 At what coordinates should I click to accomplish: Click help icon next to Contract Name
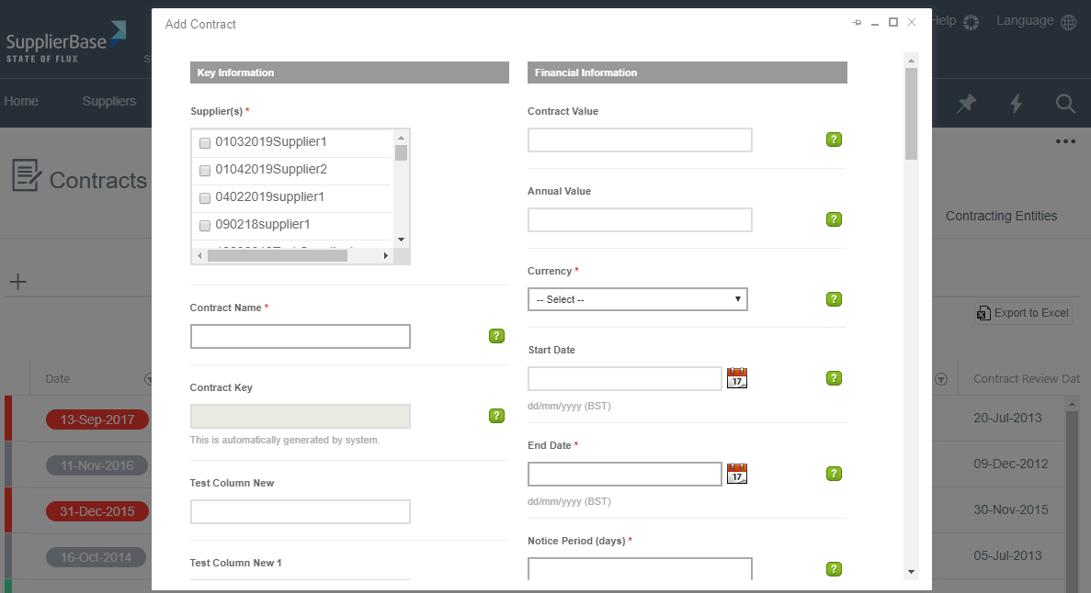[x=496, y=336]
